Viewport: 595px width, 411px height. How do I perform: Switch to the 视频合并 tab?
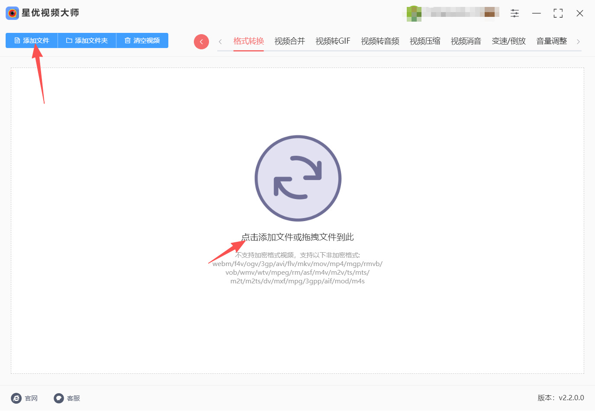[x=289, y=41]
